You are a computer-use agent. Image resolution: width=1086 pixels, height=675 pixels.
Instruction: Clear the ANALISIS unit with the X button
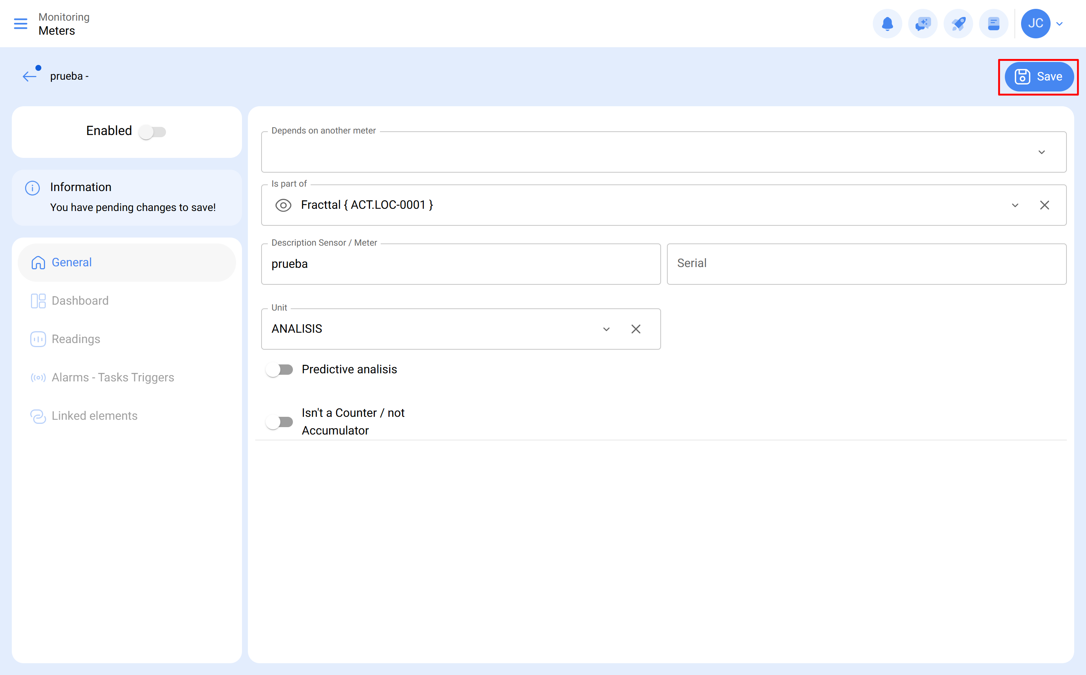pyautogui.click(x=636, y=329)
